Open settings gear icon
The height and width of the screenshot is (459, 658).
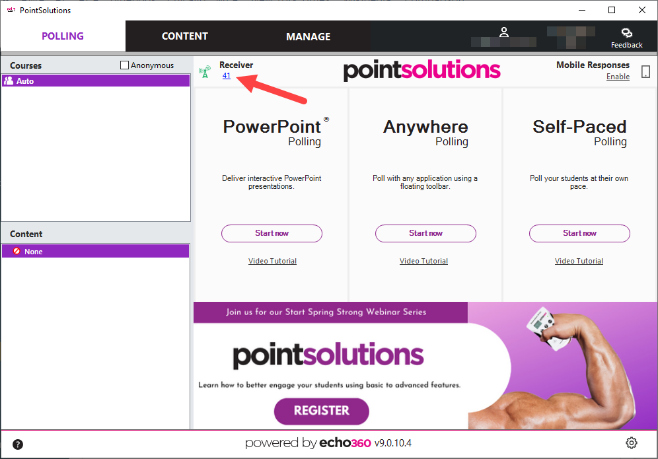[632, 442]
